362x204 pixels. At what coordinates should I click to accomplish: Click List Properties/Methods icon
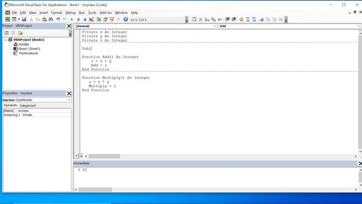click(193, 19)
